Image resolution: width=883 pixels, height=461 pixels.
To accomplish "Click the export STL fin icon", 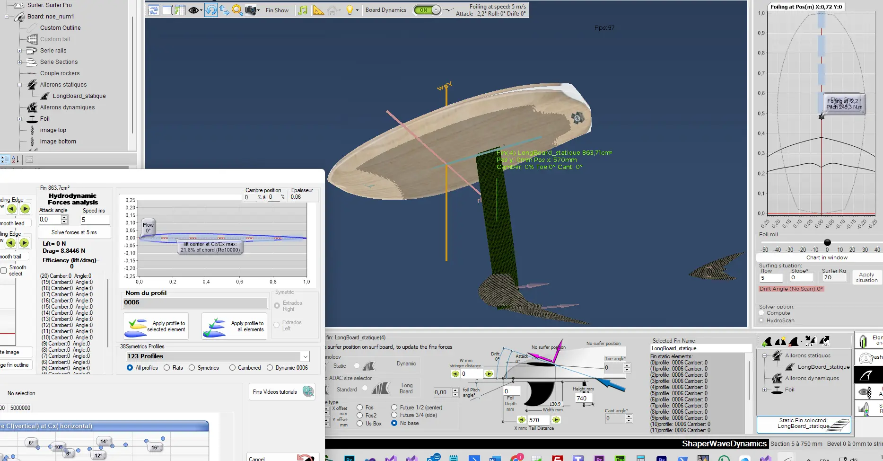I will coord(824,341).
